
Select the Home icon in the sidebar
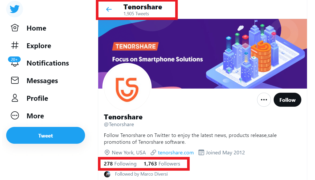(15, 28)
